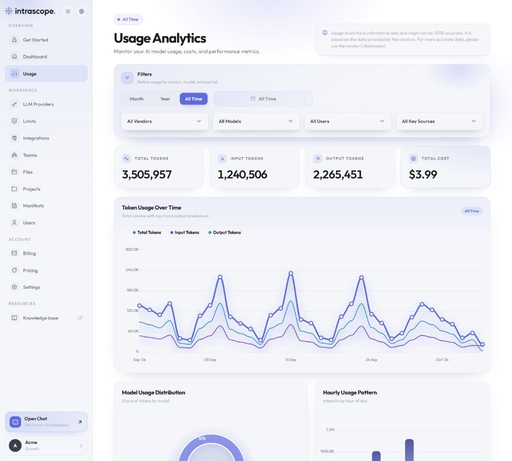Viewport: 512px width, 461px height.
Task: Open Integrations in sidebar
Action: (x=46, y=138)
